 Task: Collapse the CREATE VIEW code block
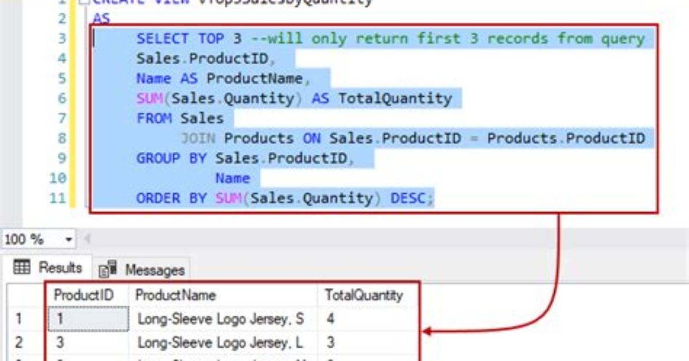click(84, 1)
